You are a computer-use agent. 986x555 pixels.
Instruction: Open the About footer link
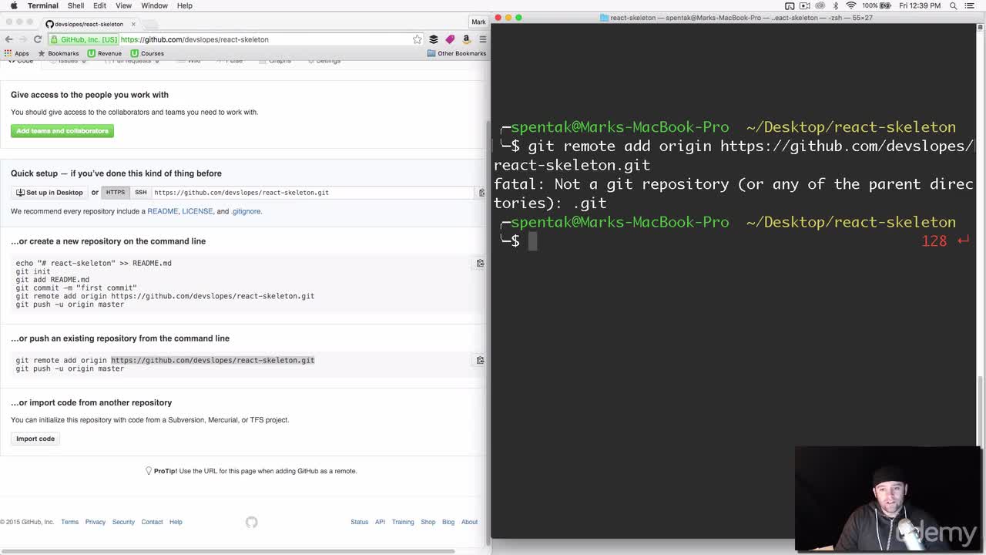click(x=469, y=522)
